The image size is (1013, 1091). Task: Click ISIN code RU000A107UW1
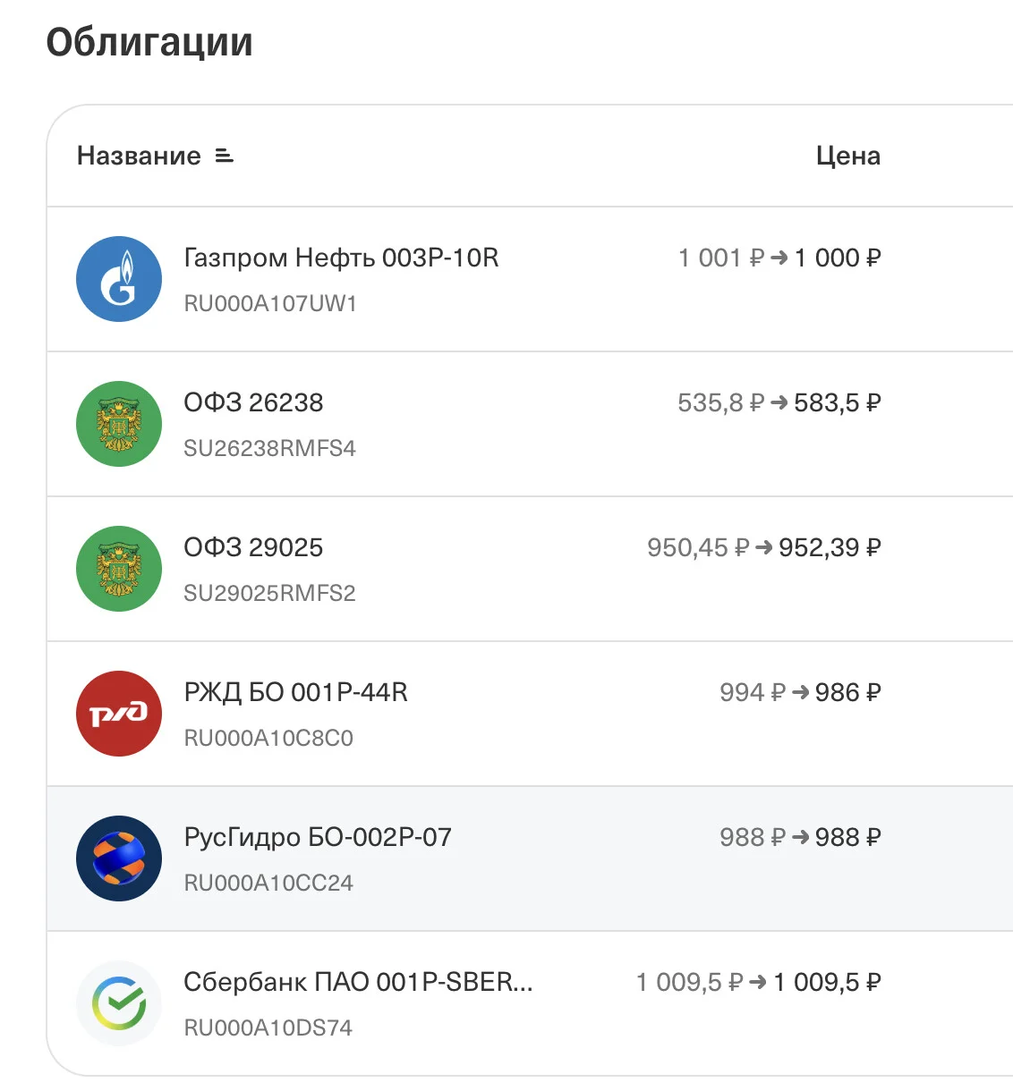270,304
